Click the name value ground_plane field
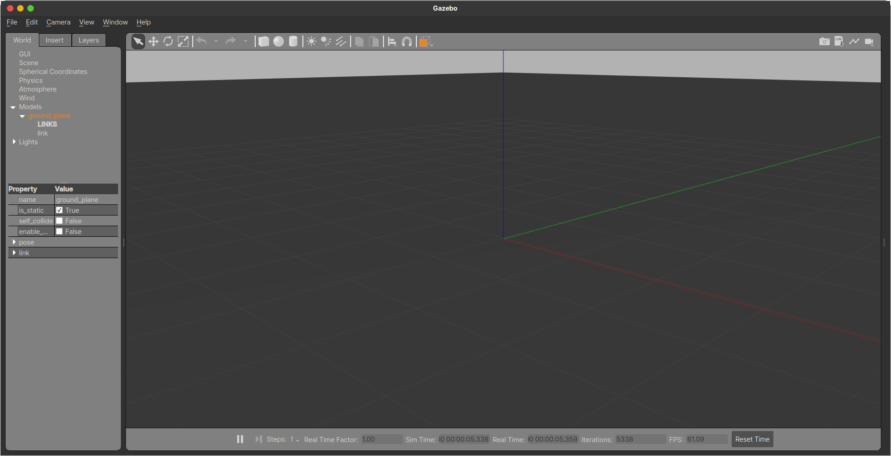Image resolution: width=891 pixels, height=456 pixels. click(x=86, y=200)
